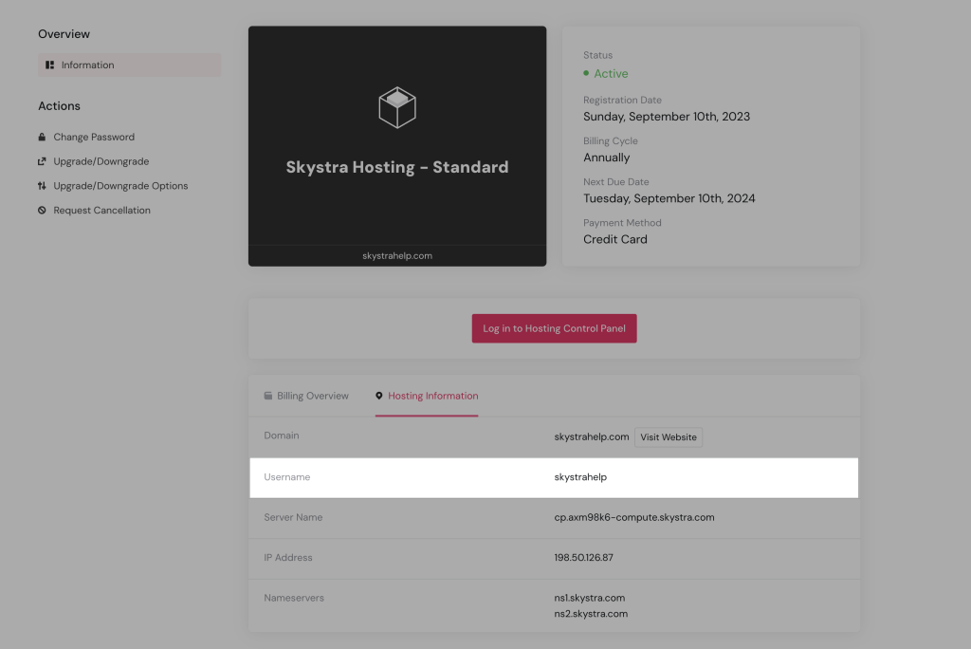Click the green Active status dot
Image resolution: width=971 pixels, height=649 pixels.
pos(587,74)
